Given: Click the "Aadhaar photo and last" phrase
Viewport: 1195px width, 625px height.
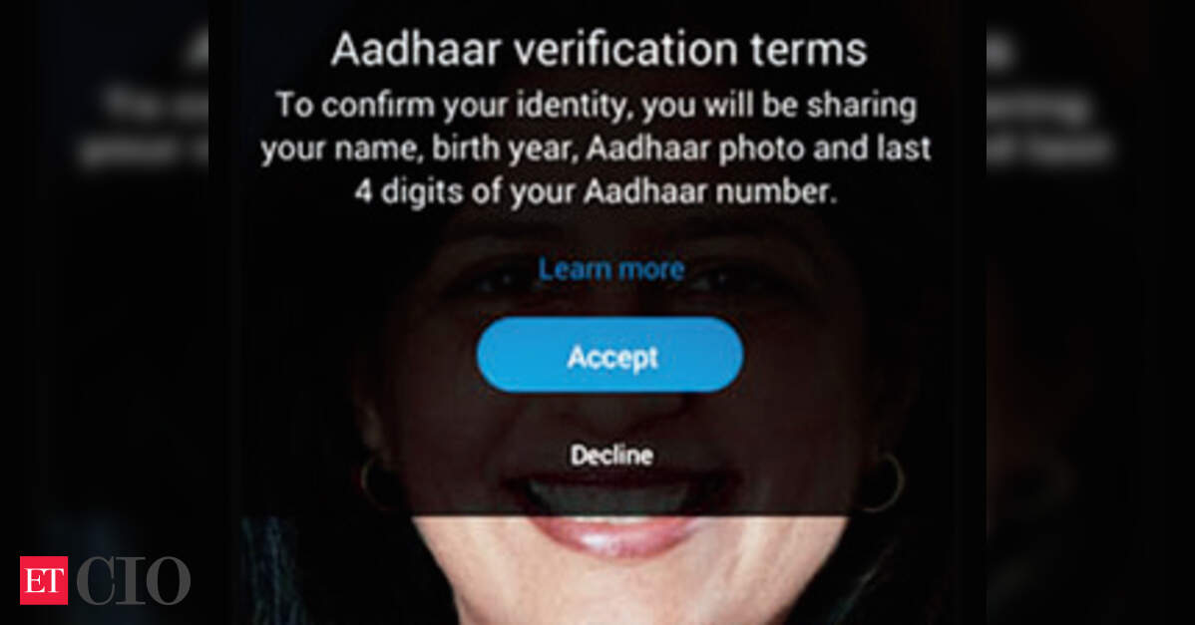Looking at the screenshot, I should 758,149.
